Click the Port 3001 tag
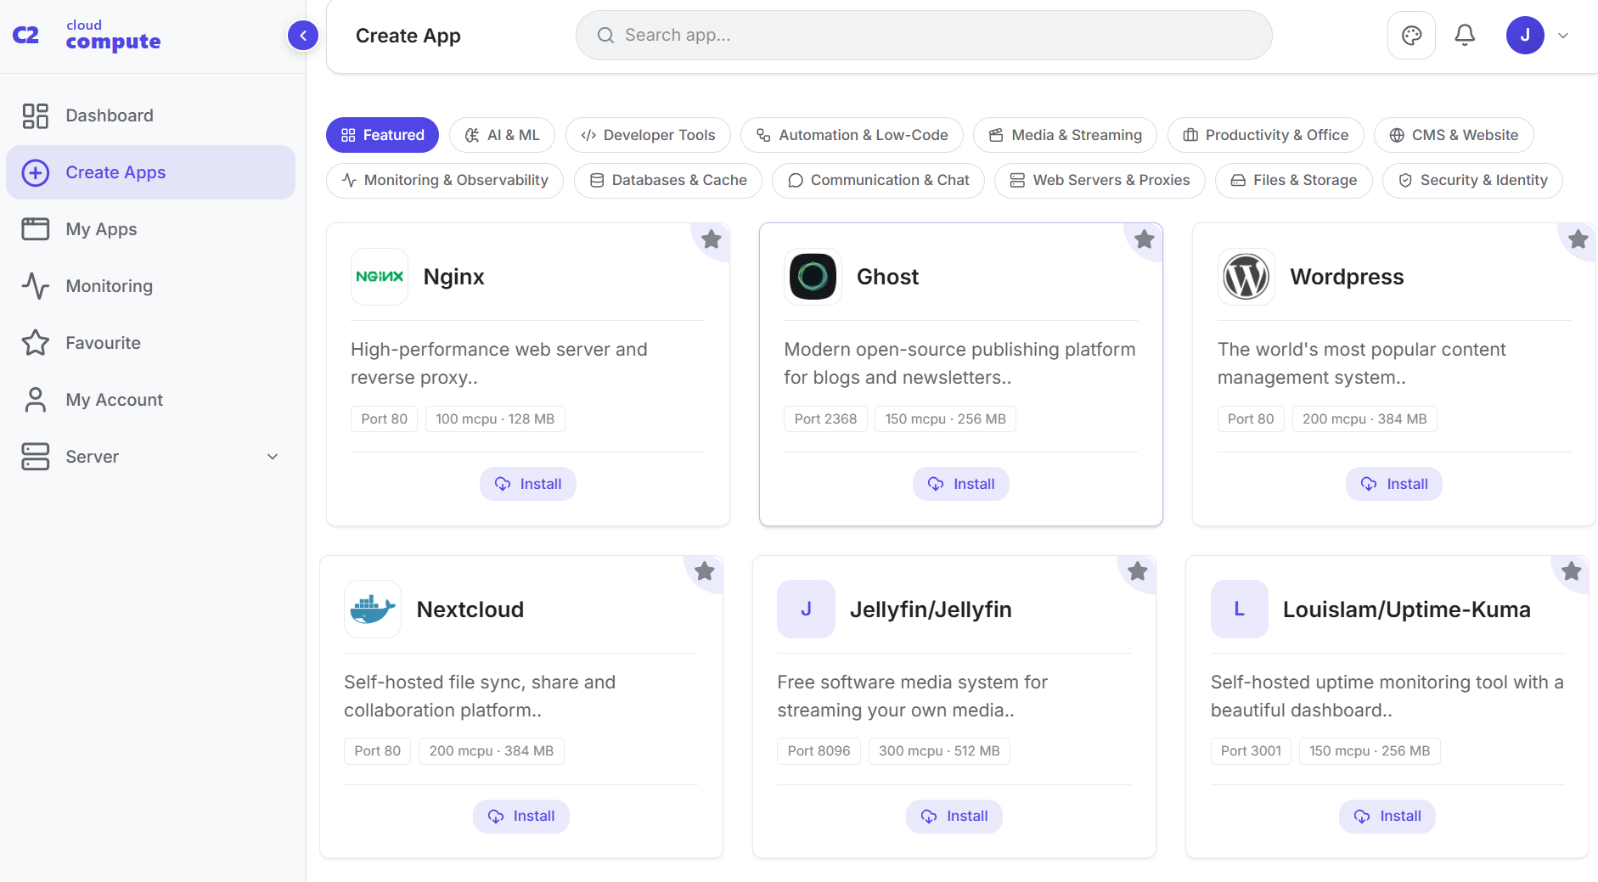 tap(1251, 750)
